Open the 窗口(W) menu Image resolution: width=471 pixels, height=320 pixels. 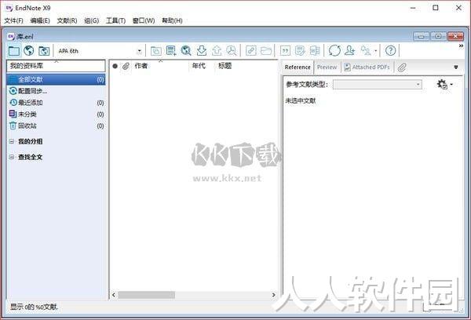pyautogui.click(x=144, y=20)
